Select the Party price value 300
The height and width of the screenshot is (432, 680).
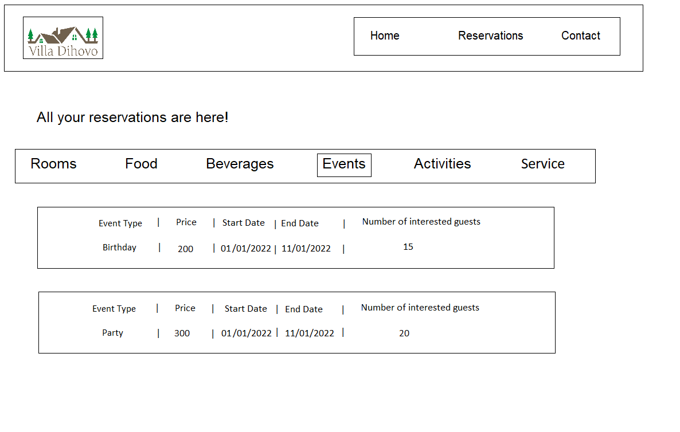click(x=182, y=333)
